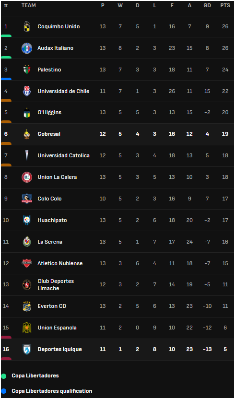Select the Atletico Nublense table row name
Image resolution: width=235 pixels, height=399 pixels.
pyautogui.click(x=60, y=263)
